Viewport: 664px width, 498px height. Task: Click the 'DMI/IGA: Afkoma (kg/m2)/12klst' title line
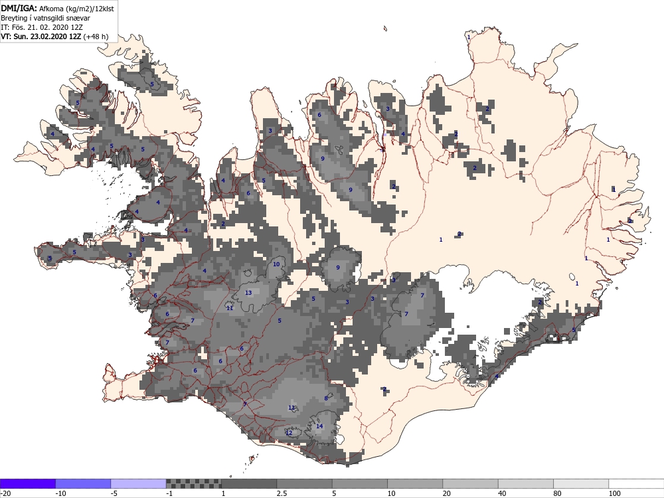(x=58, y=8)
